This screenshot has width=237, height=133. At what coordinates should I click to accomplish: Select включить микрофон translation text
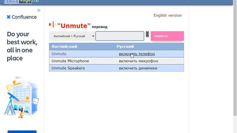coord(138,61)
